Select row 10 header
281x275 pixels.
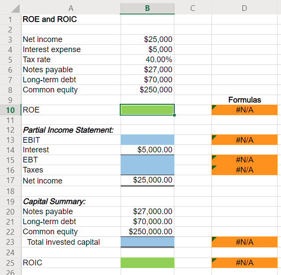tap(10, 110)
